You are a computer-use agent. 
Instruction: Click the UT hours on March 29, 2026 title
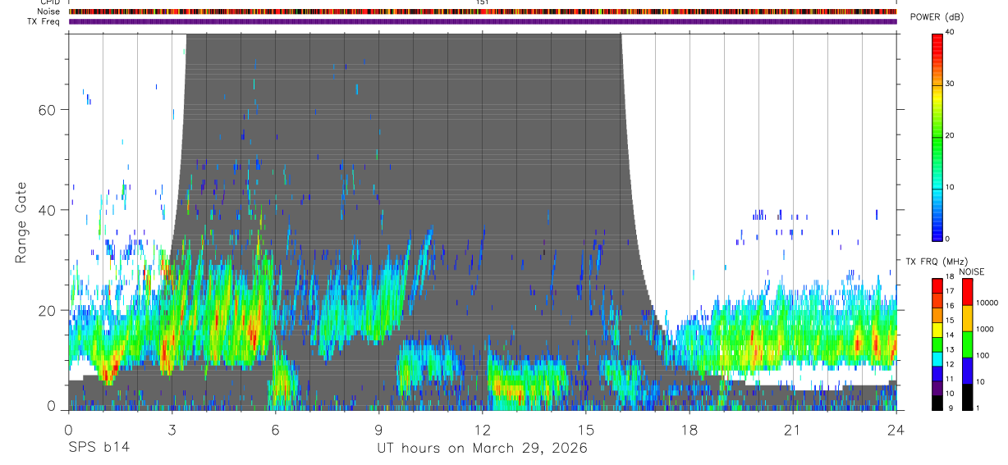(482, 448)
